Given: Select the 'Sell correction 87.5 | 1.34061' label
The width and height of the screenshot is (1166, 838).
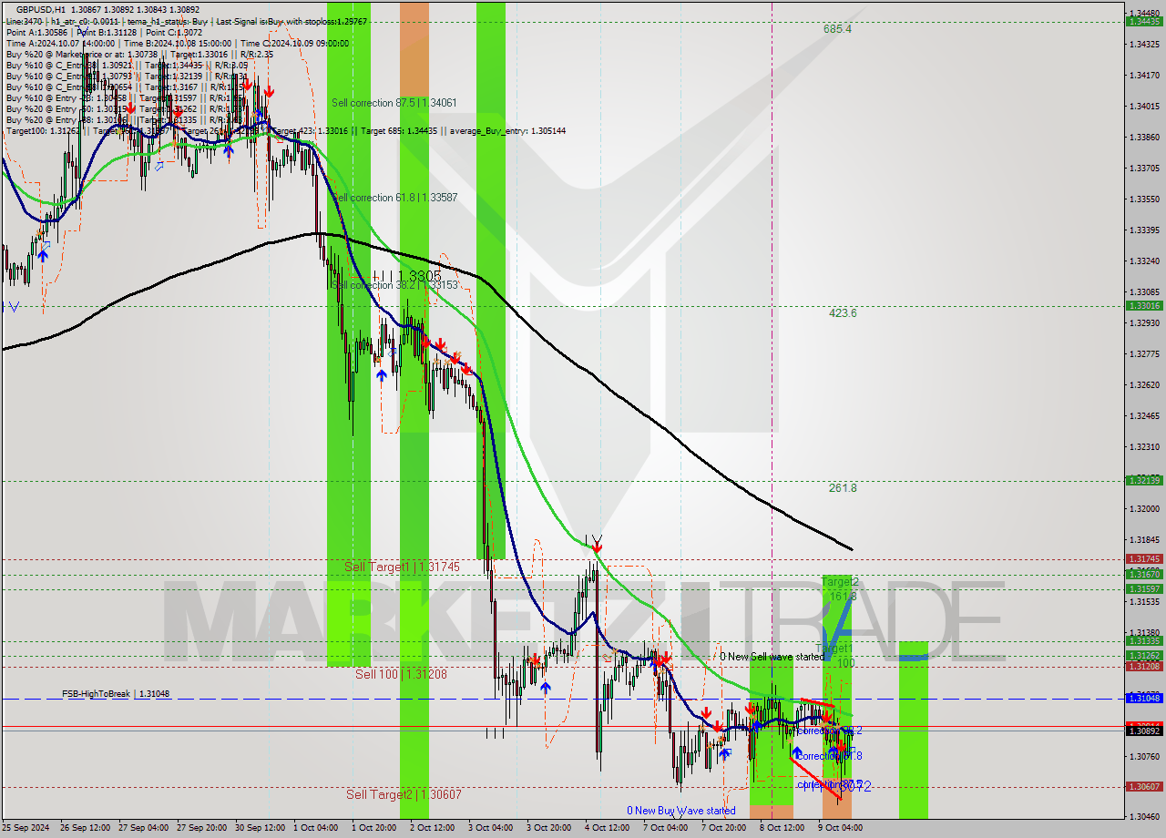Looking at the screenshot, I should (394, 103).
